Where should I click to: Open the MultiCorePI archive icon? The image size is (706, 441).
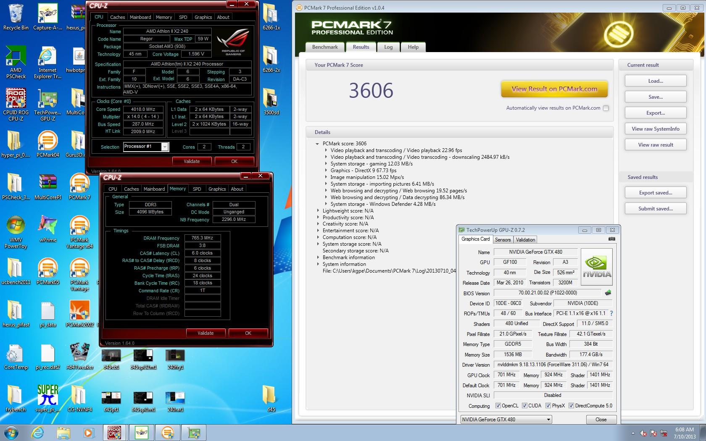click(x=47, y=186)
